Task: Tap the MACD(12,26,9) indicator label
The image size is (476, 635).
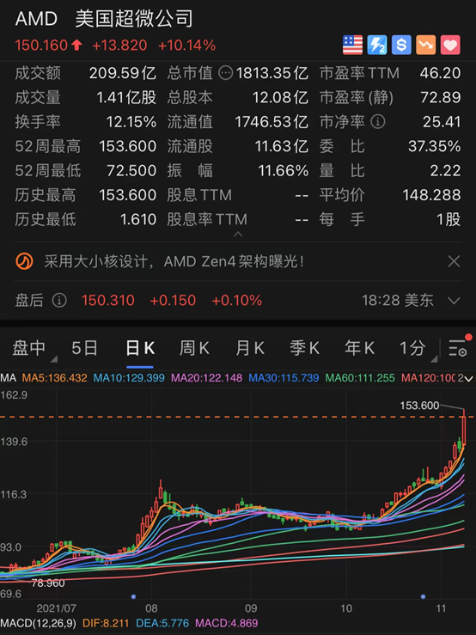Action: [39, 623]
